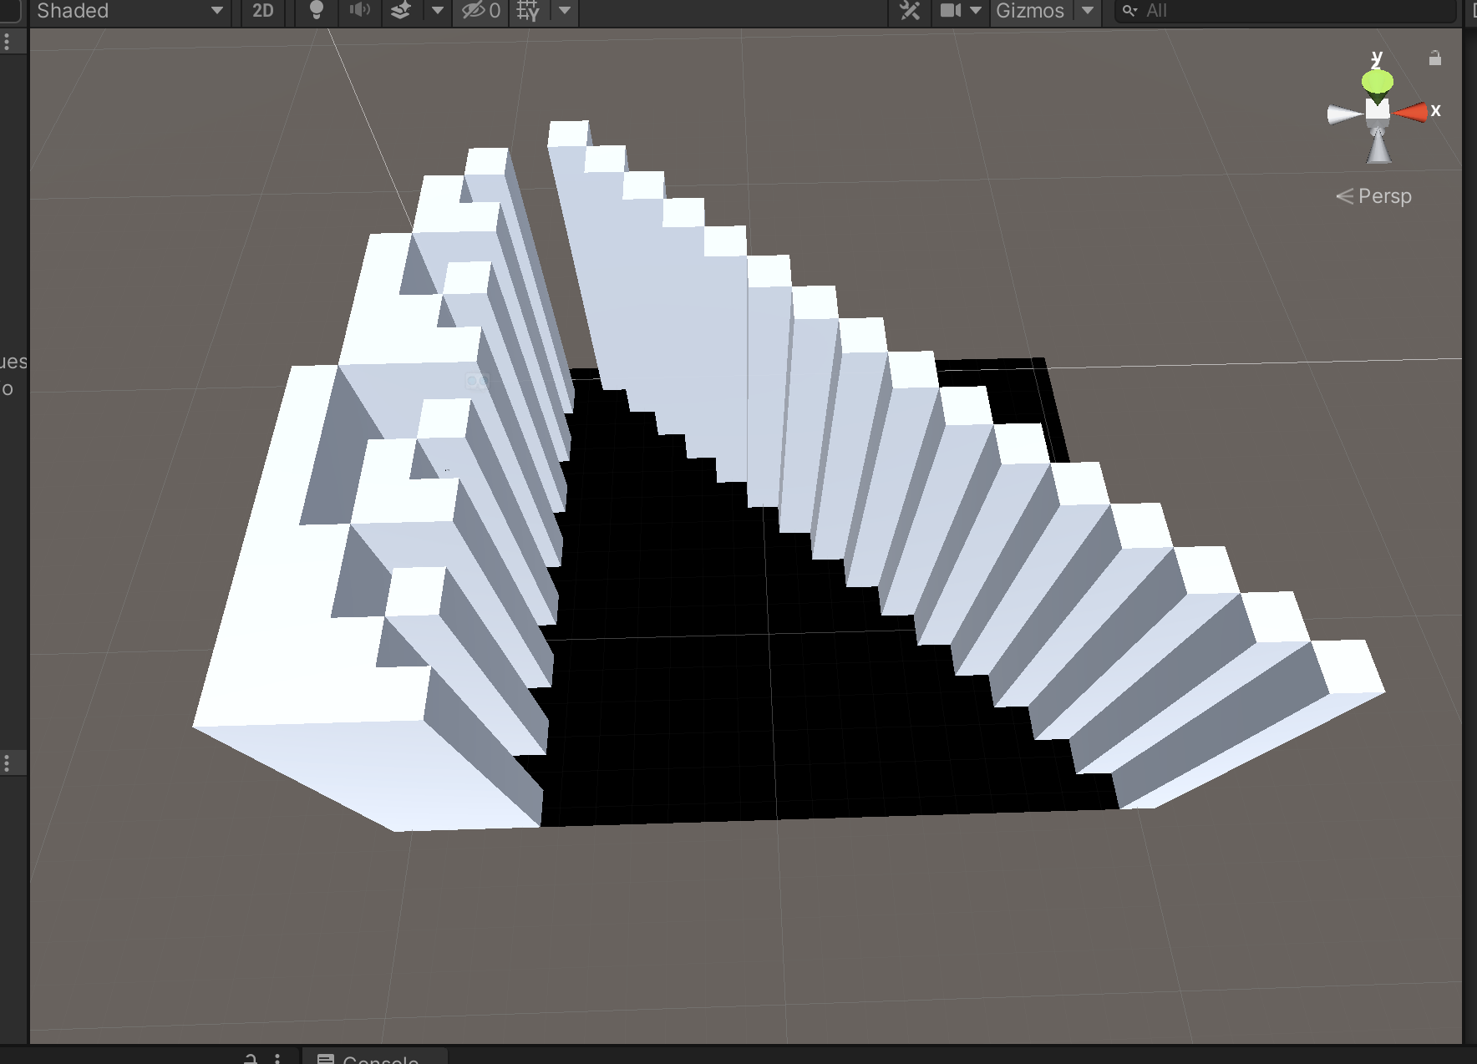Expand the scene effects dropdown arrow
This screenshot has height=1064, width=1477.
click(x=437, y=11)
